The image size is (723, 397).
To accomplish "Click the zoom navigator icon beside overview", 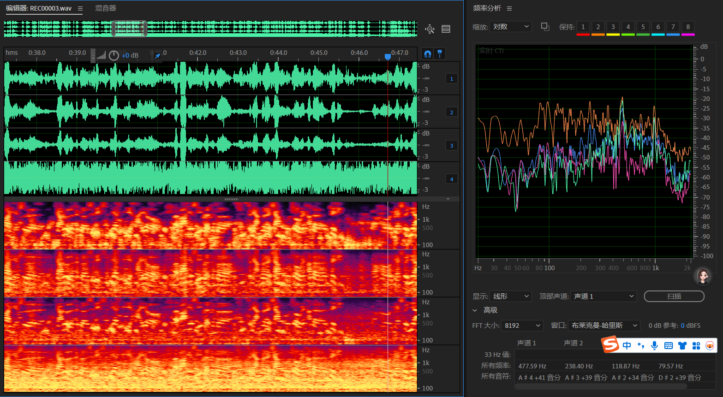I will point(430,29).
